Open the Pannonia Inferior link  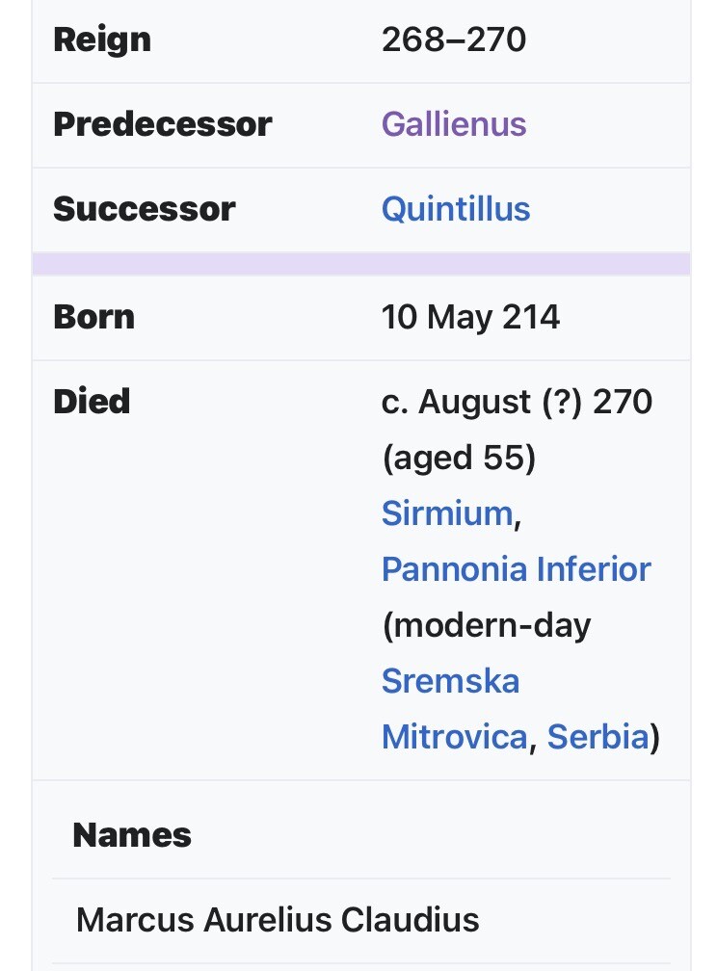[x=516, y=569]
